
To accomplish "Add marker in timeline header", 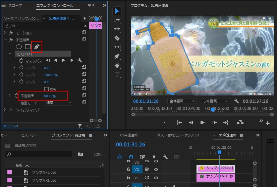I will (154, 157).
